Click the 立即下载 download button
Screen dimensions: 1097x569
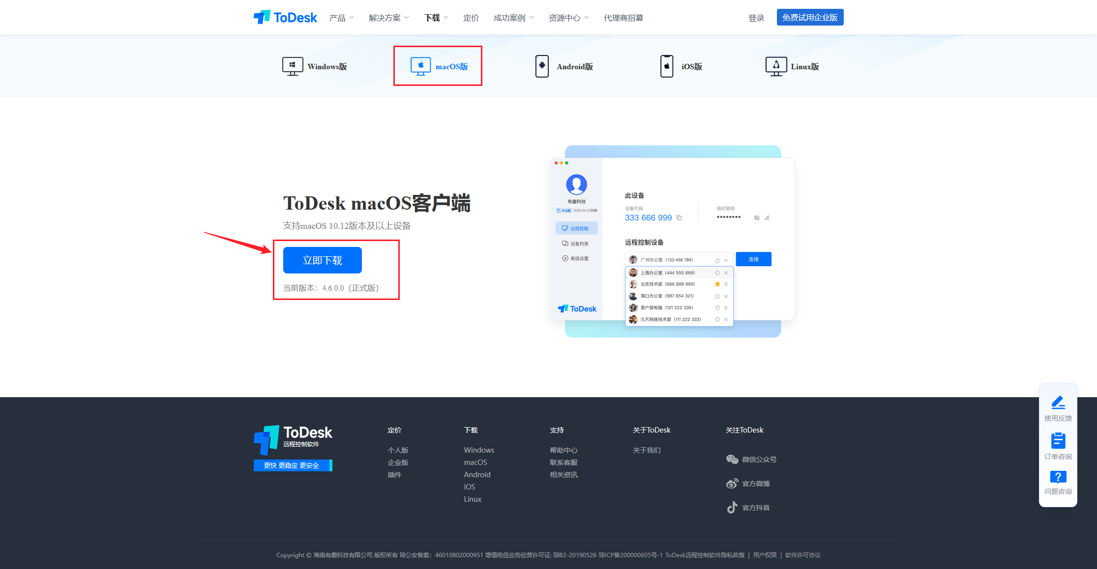pyautogui.click(x=322, y=260)
